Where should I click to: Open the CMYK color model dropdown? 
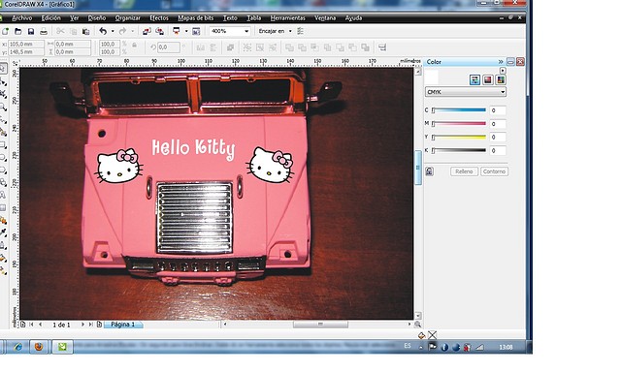tap(466, 92)
